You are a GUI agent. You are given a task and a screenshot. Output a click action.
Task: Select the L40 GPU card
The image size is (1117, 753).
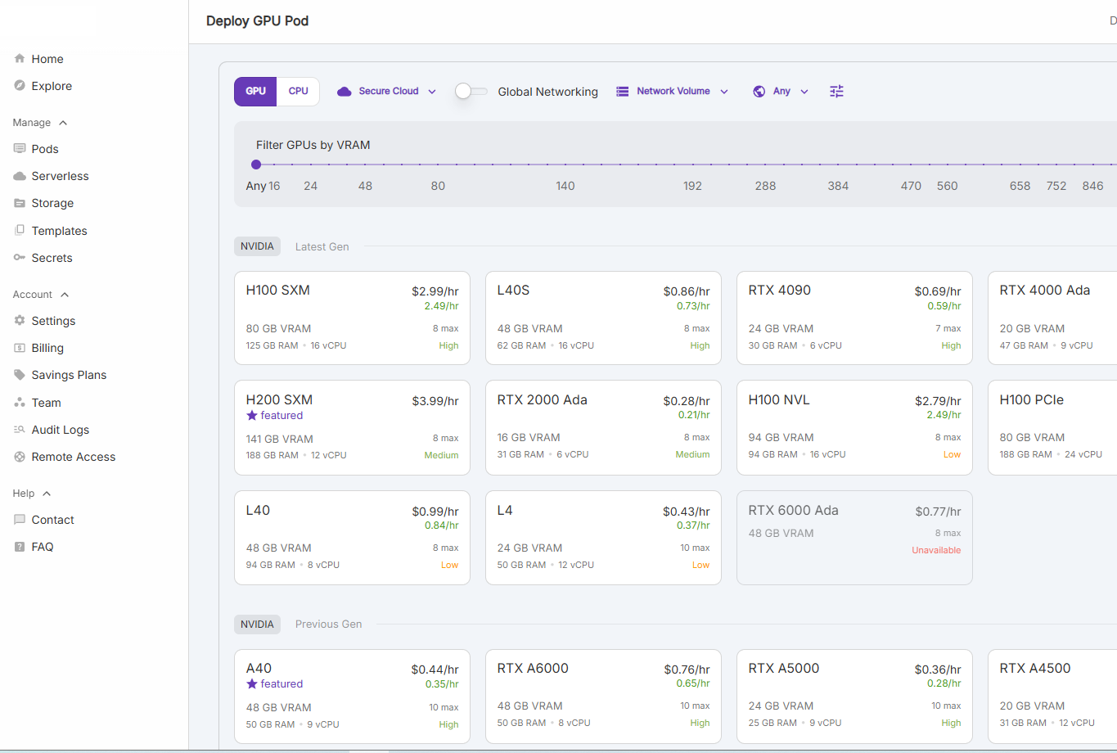pyautogui.click(x=352, y=538)
